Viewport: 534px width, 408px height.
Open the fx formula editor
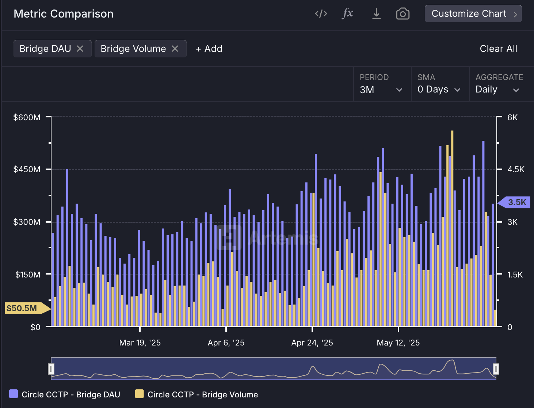(347, 14)
